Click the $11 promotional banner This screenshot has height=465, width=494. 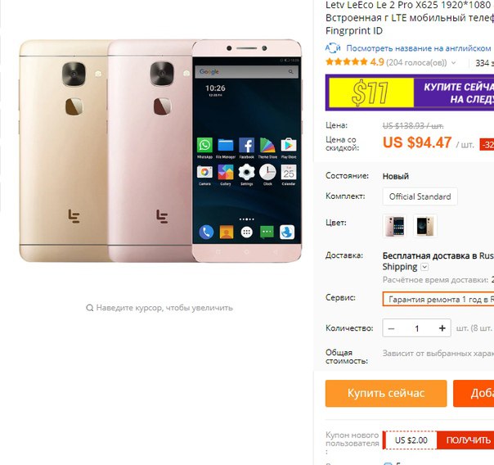pos(410,93)
